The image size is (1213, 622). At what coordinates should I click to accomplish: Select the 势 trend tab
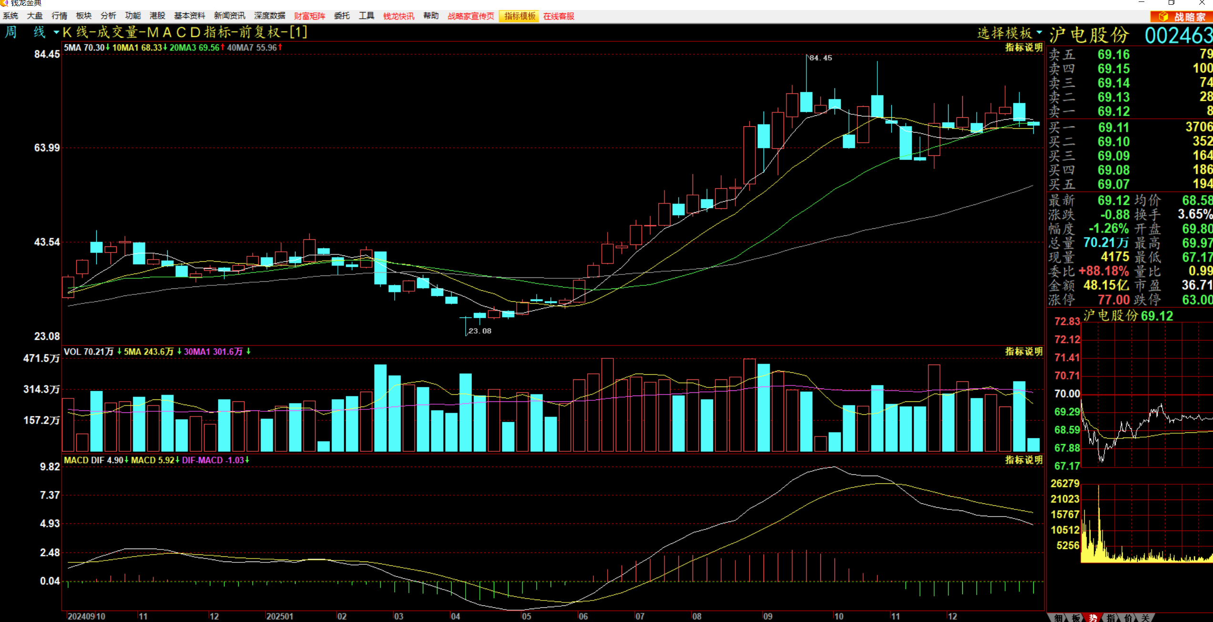click(1093, 618)
